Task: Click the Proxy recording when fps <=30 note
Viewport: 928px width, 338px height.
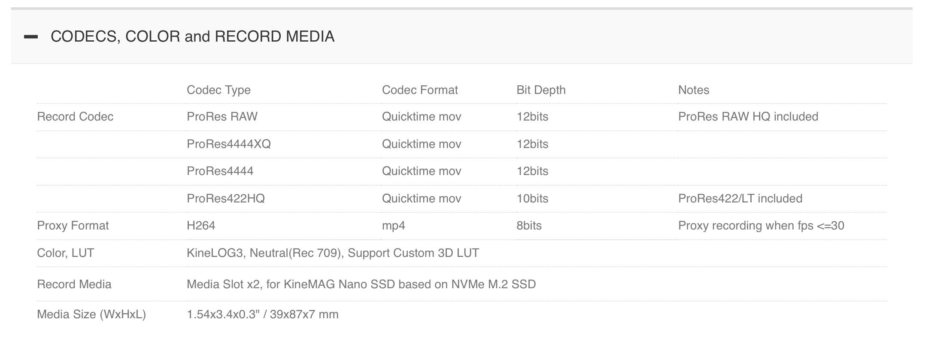Action: [x=761, y=226]
